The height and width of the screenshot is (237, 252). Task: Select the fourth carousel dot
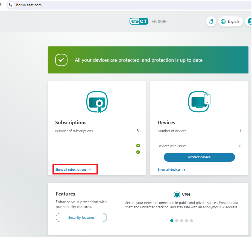(x=186, y=221)
